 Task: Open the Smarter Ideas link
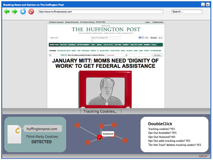tap(100, 22)
